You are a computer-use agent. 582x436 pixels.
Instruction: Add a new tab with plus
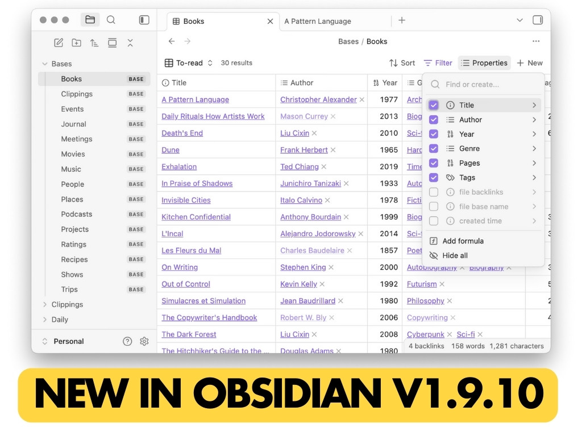402,20
